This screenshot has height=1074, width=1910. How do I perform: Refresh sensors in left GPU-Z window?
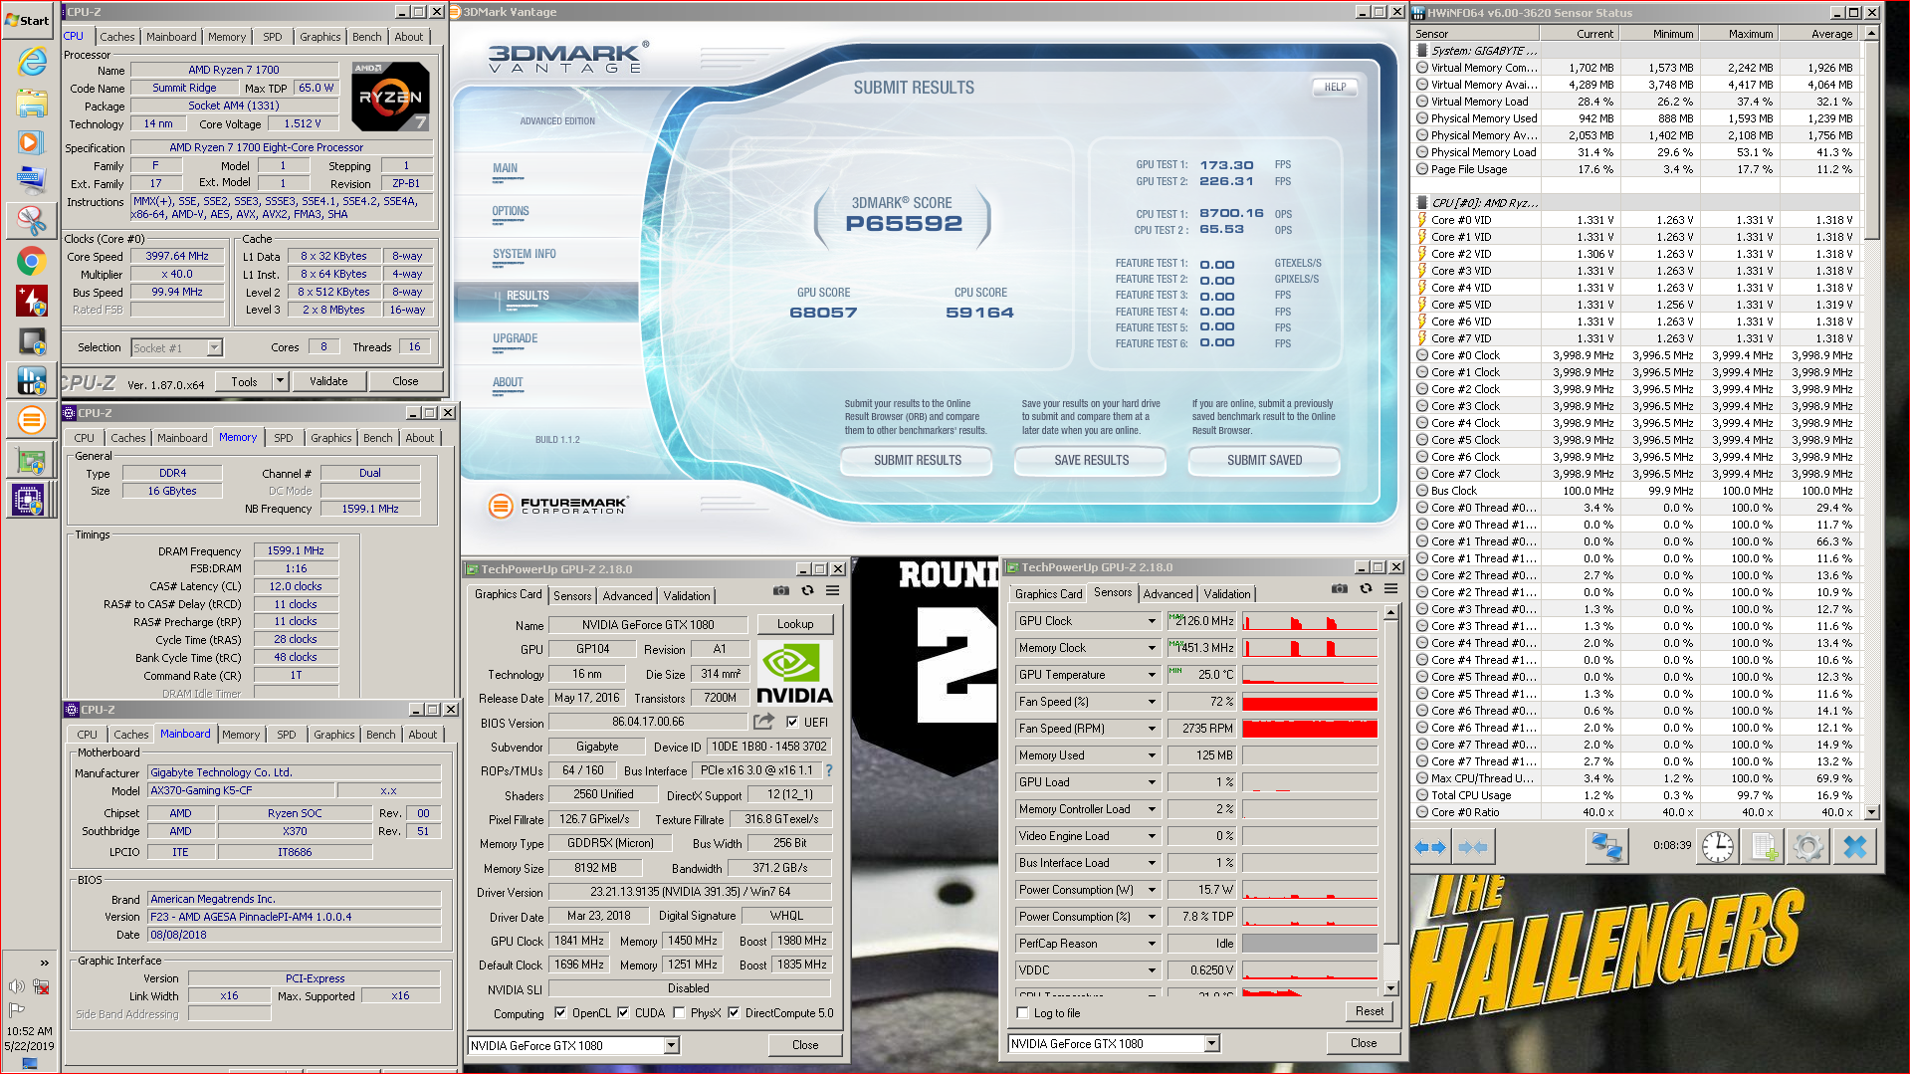pyautogui.click(x=807, y=591)
